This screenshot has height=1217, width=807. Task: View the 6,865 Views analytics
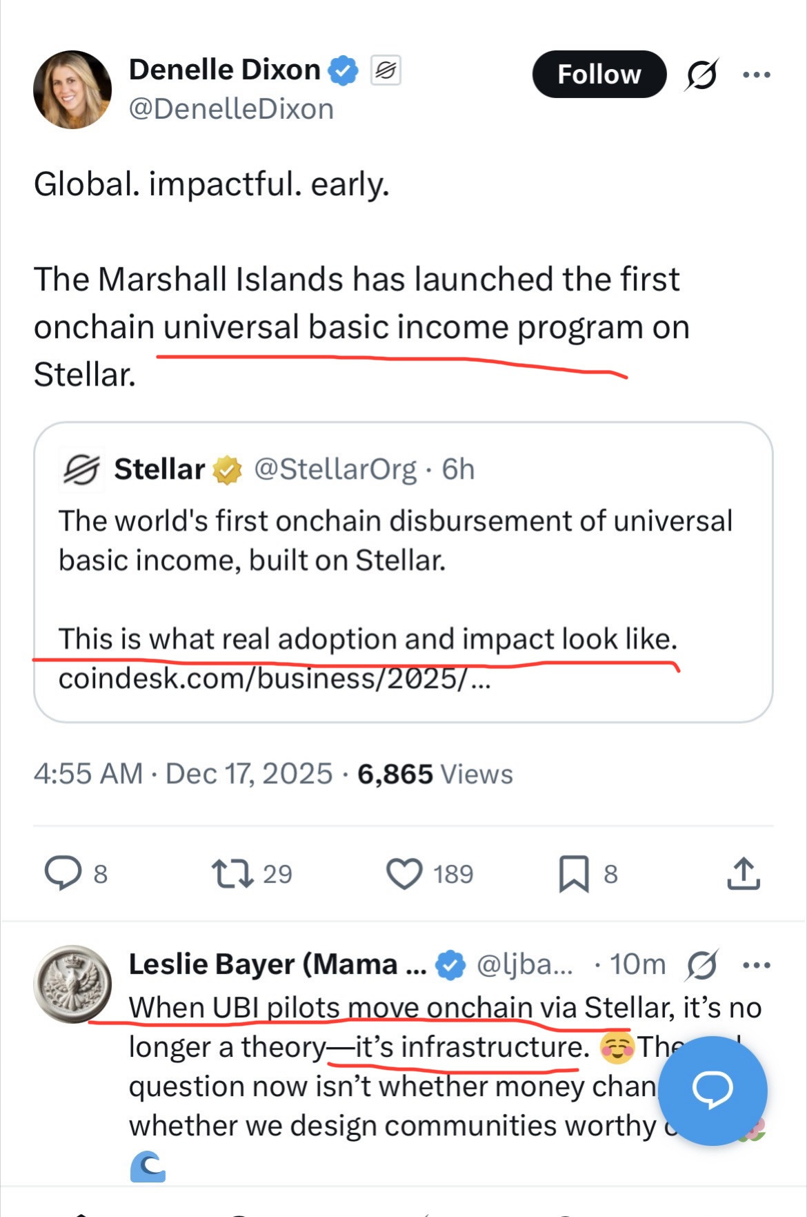click(435, 774)
